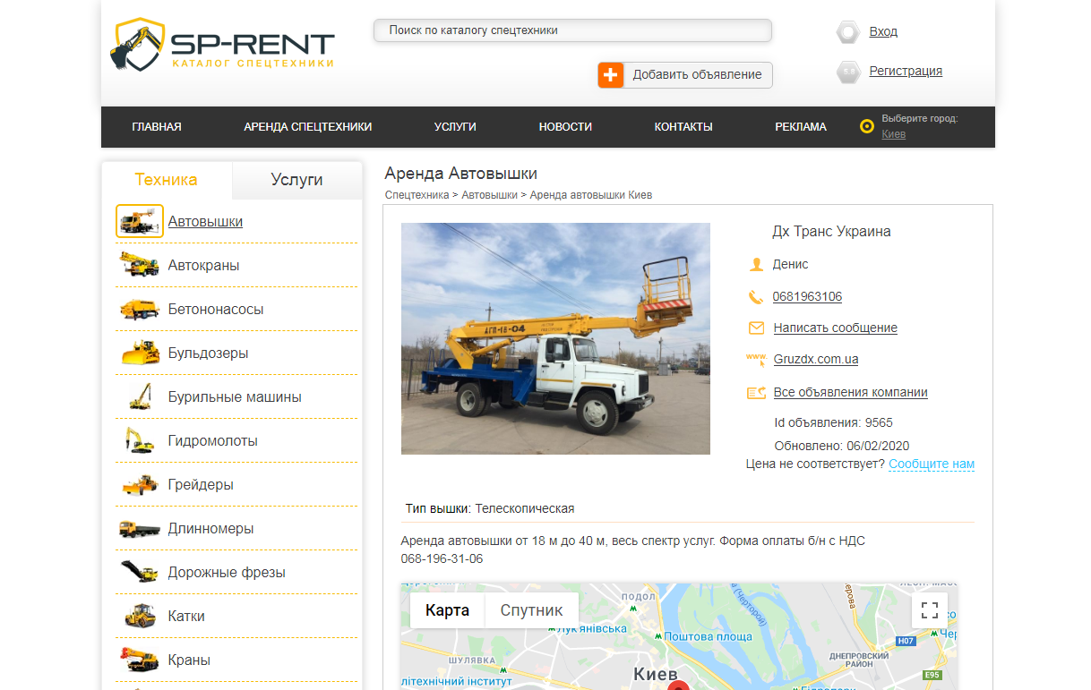Toggle the map fullscreen view icon
The width and height of the screenshot is (1091, 690).
pyautogui.click(x=930, y=610)
